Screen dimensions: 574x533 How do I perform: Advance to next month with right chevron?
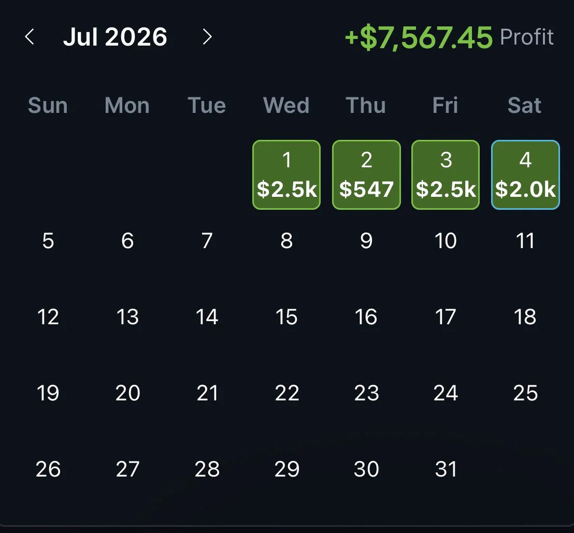coord(207,37)
